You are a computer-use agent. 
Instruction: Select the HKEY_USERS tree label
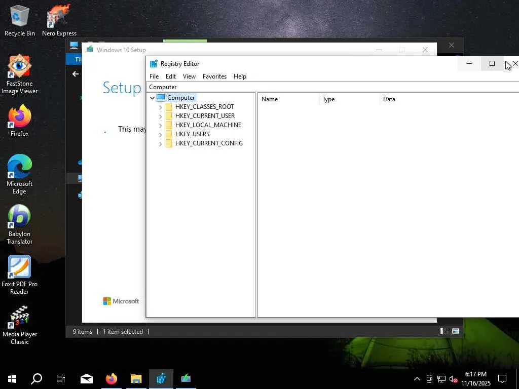[192, 134]
